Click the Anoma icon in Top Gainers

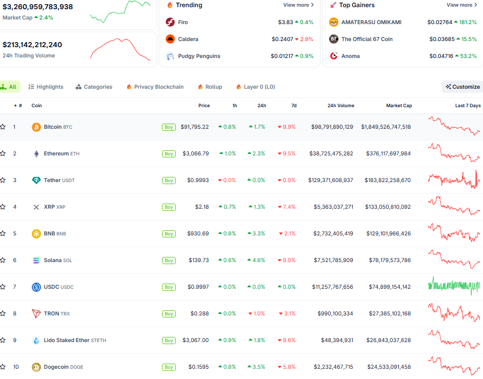point(334,56)
